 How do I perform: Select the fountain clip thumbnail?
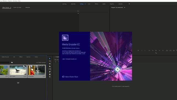coord(37,70)
